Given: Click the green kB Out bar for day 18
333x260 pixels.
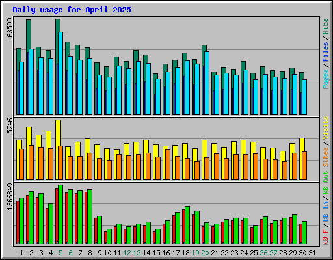Looking at the screenshot, I should click(x=187, y=226).
